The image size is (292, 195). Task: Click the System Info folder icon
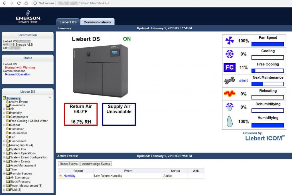click(x=8, y=149)
